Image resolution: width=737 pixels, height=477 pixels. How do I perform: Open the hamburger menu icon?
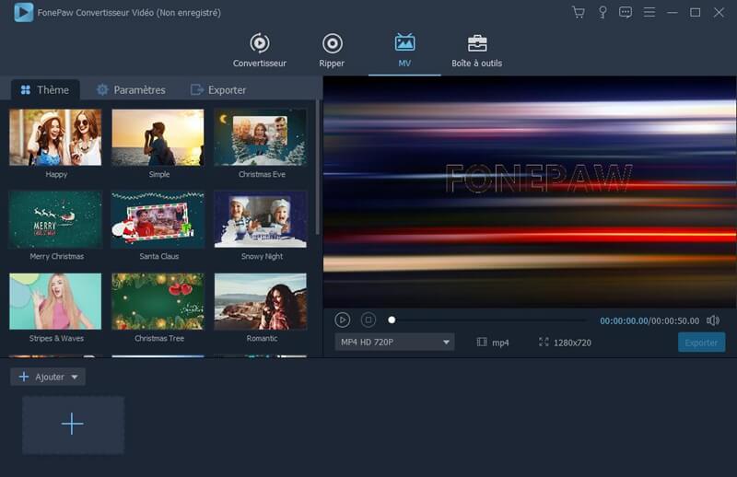649,12
